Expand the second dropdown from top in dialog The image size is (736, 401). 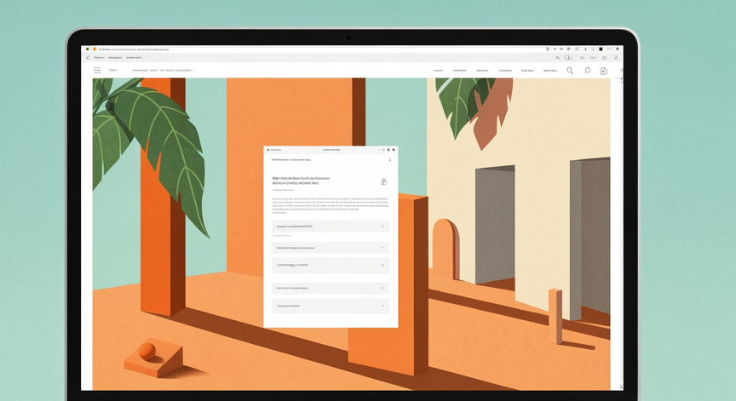331,248
